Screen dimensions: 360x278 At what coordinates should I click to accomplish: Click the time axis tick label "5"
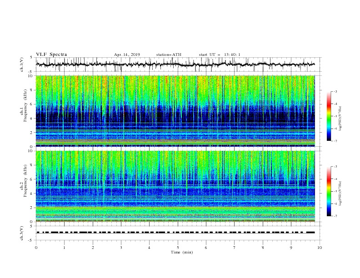click(178, 248)
